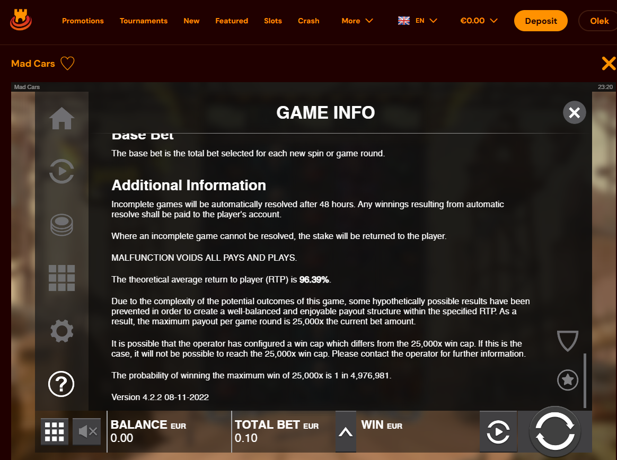This screenshot has width=617, height=460.
Task: Open the EN language selector dropdown
Action: (x=418, y=21)
